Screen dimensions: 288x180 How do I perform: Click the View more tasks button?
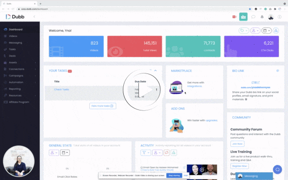pos(103,106)
